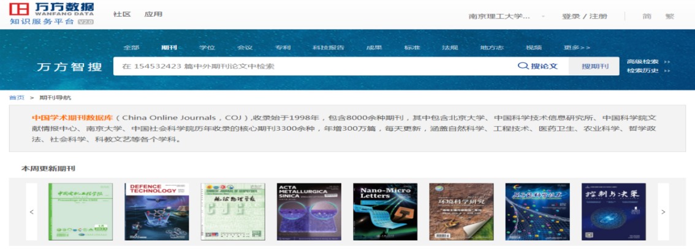Open the 环境科学研究 journal cover

(x=461, y=212)
